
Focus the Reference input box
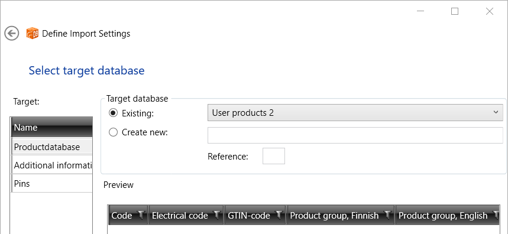[274, 156]
